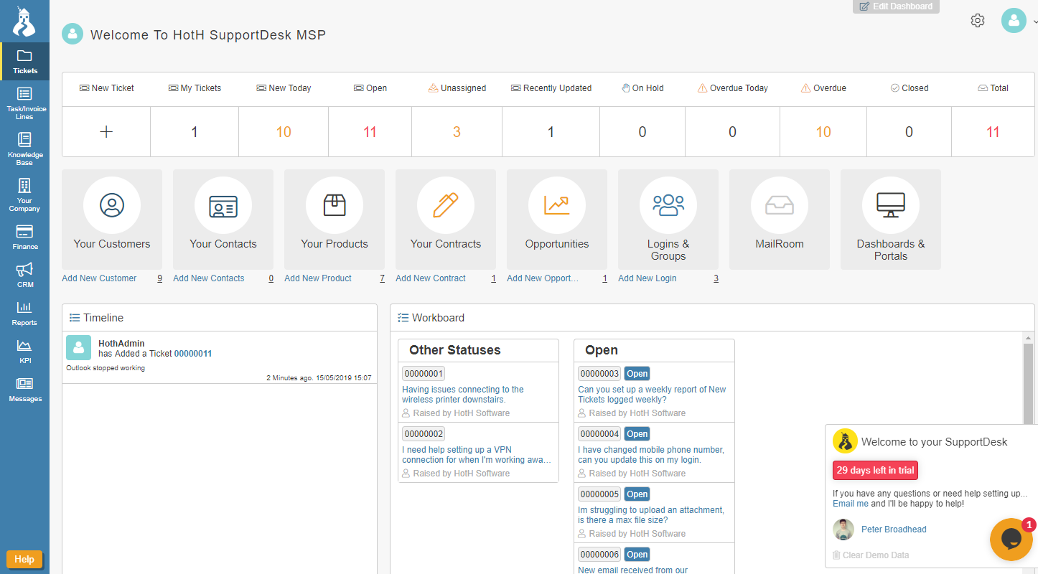Select the Open tickets header
The height and width of the screenshot is (574, 1038).
(370, 88)
